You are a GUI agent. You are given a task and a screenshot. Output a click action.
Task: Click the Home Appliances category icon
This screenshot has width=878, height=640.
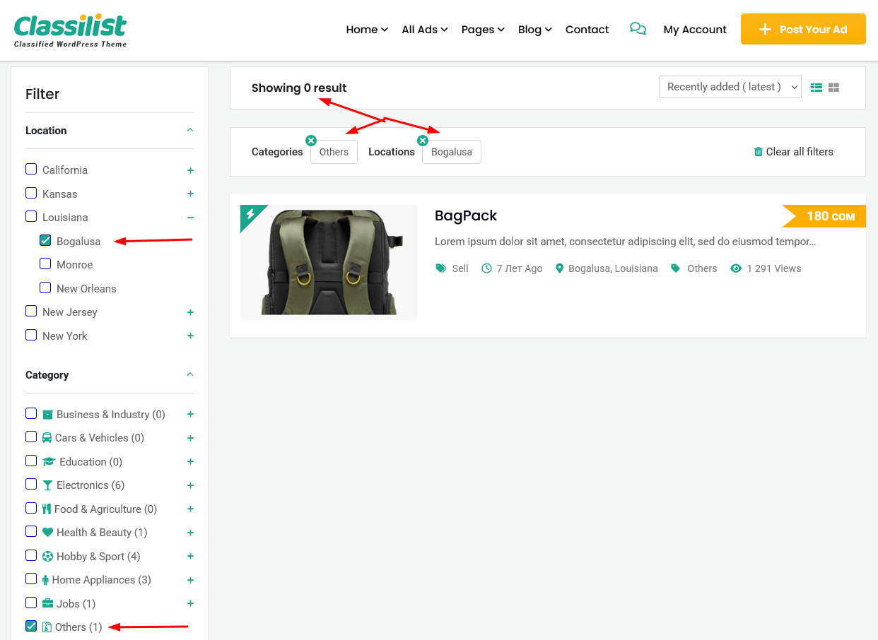click(x=46, y=580)
